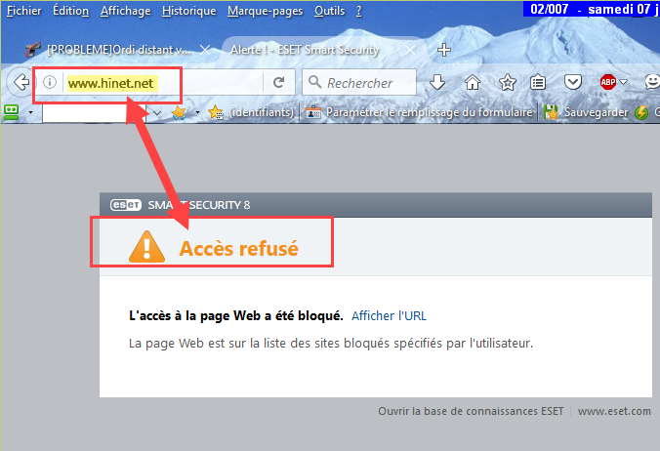Open the Historique menu

[189, 11]
